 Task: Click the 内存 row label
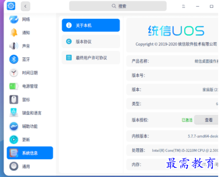[136, 164]
